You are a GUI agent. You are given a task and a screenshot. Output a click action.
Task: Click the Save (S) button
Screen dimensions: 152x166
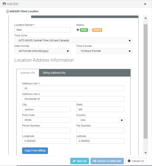80,161
